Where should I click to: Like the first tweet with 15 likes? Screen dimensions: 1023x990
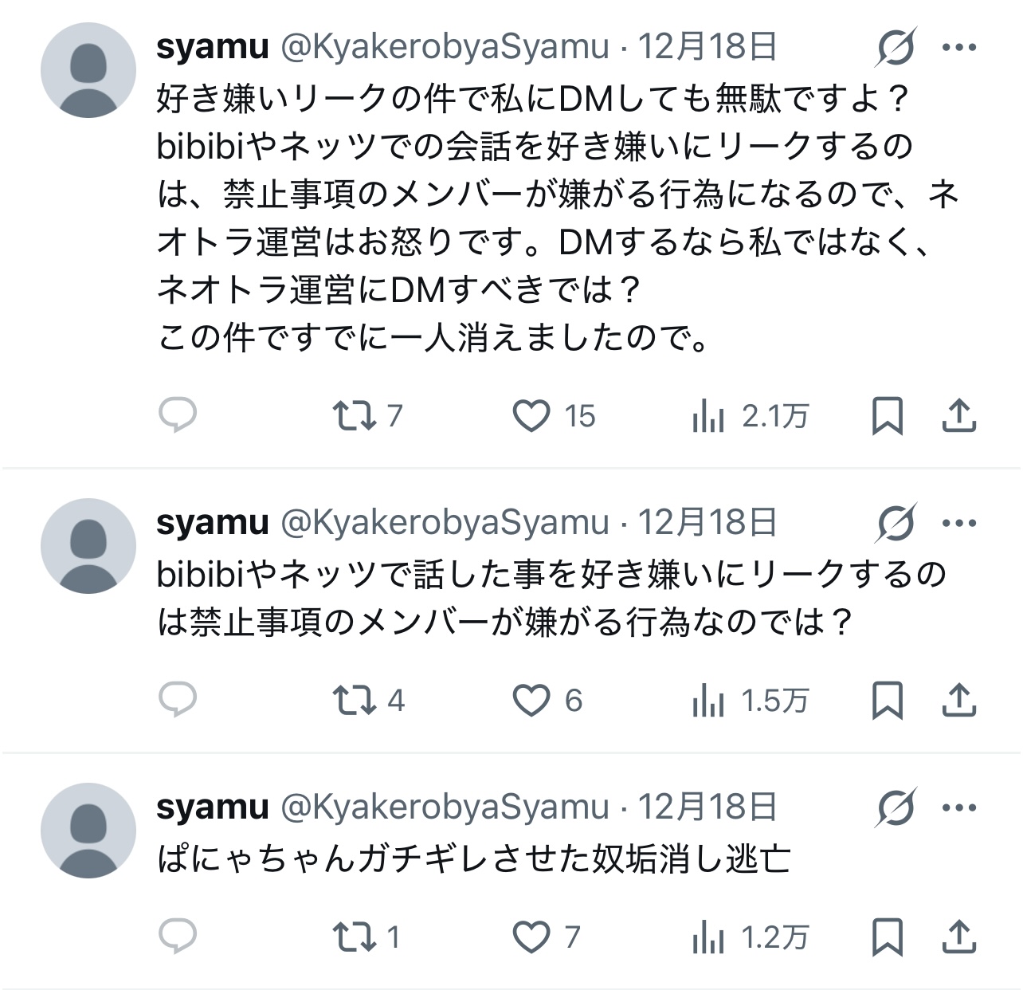pyautogui.click(x=531, y=415)
